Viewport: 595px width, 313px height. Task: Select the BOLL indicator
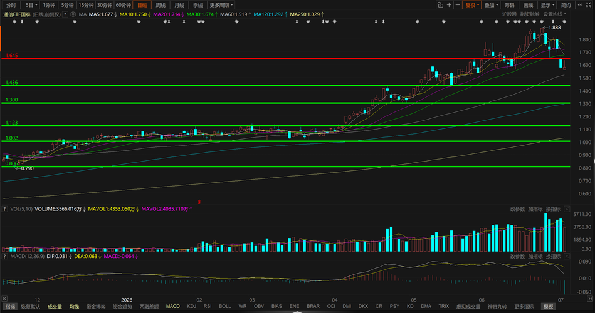click(224, 307)
